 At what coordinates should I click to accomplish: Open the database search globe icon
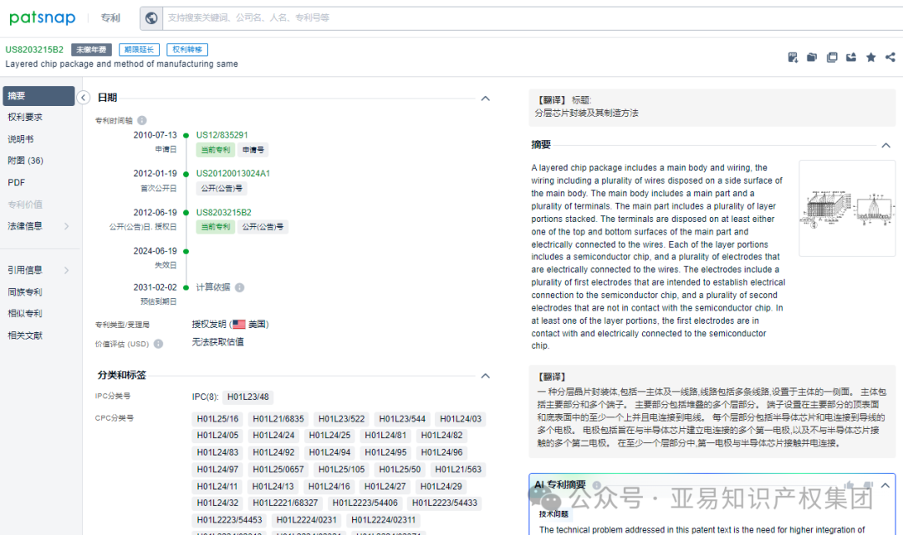tap(150, 18)
